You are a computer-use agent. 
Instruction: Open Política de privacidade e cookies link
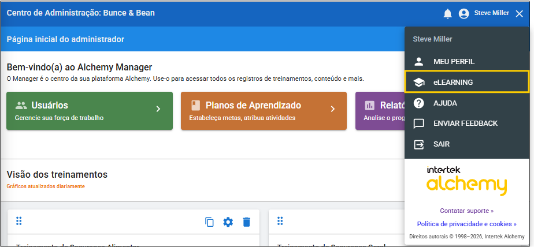tap(466, 224)
